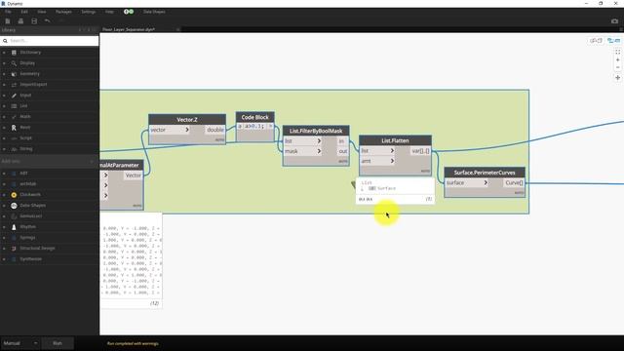Close the current workspace tab
The image size is (624, 351).
coord(177,29)
